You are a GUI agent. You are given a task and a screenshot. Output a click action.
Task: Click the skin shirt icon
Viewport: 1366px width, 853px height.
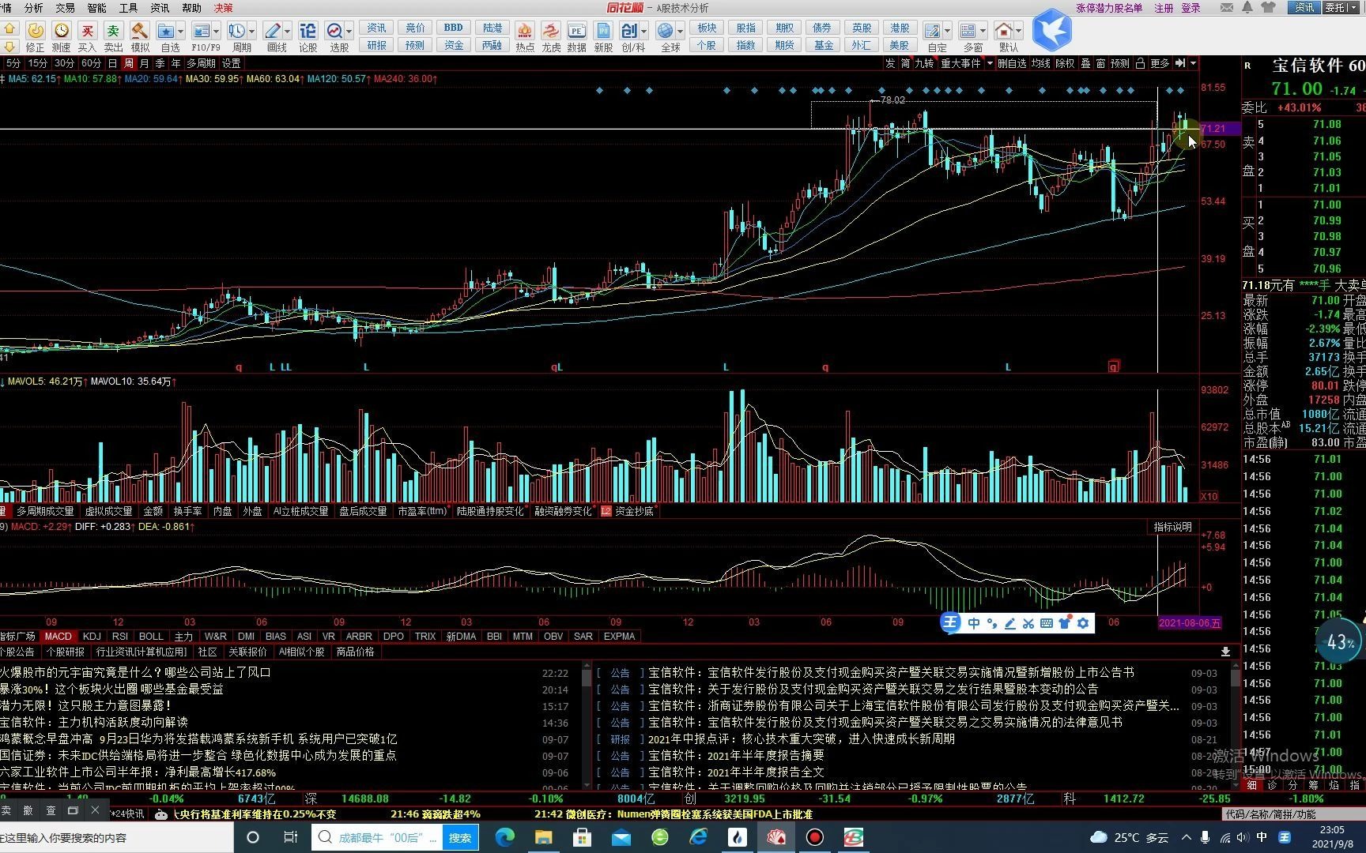coord(1270,7)
